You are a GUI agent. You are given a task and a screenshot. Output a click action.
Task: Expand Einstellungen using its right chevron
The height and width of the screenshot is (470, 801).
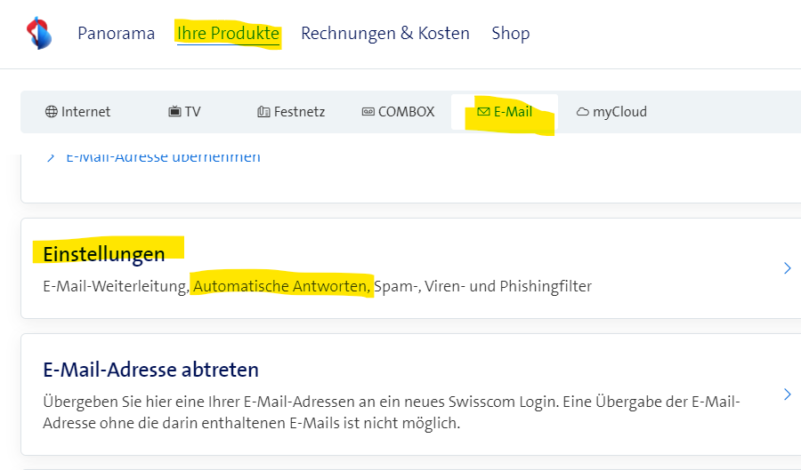(x=787, y=267)
